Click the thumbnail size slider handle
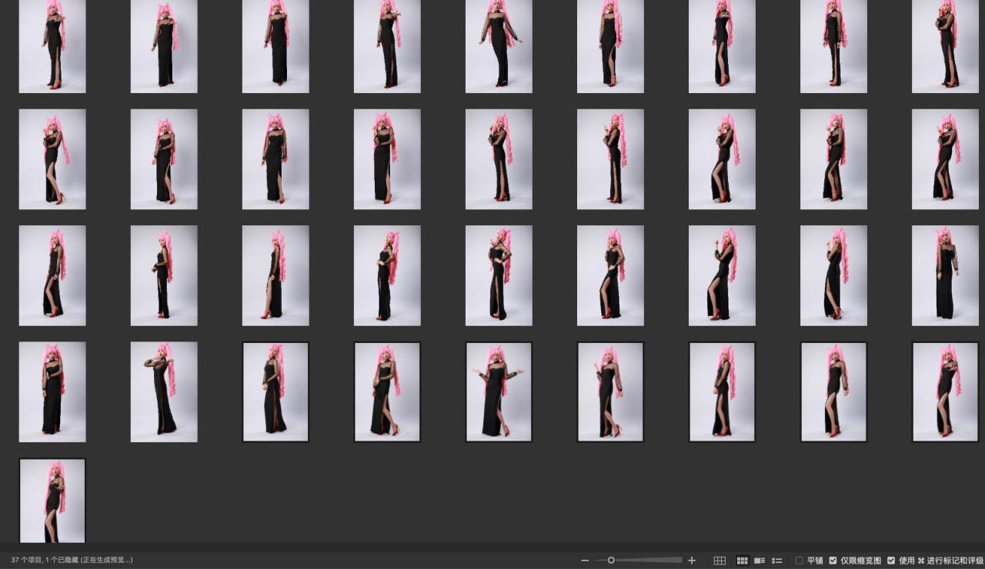 (611, 561)
